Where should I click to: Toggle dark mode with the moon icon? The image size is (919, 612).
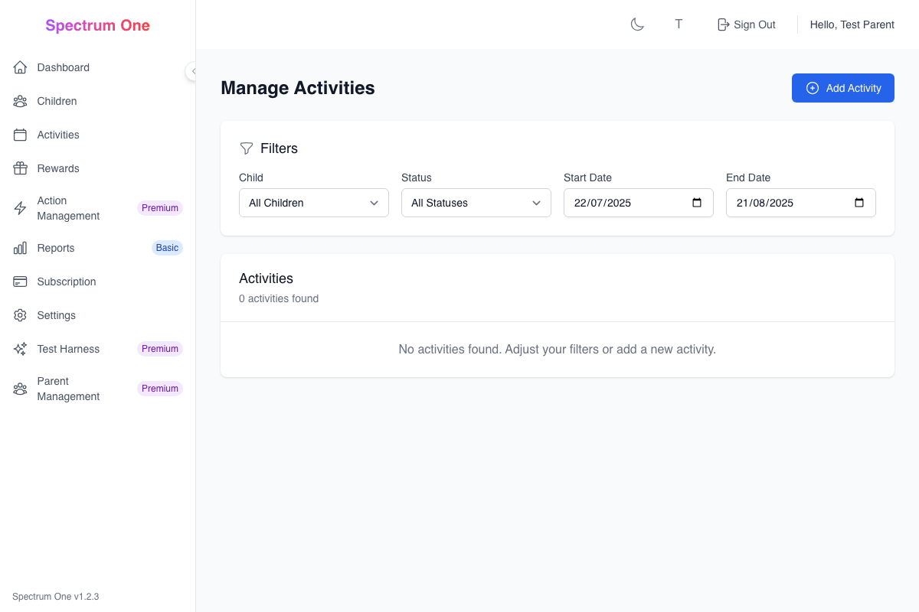coord(637,24)
